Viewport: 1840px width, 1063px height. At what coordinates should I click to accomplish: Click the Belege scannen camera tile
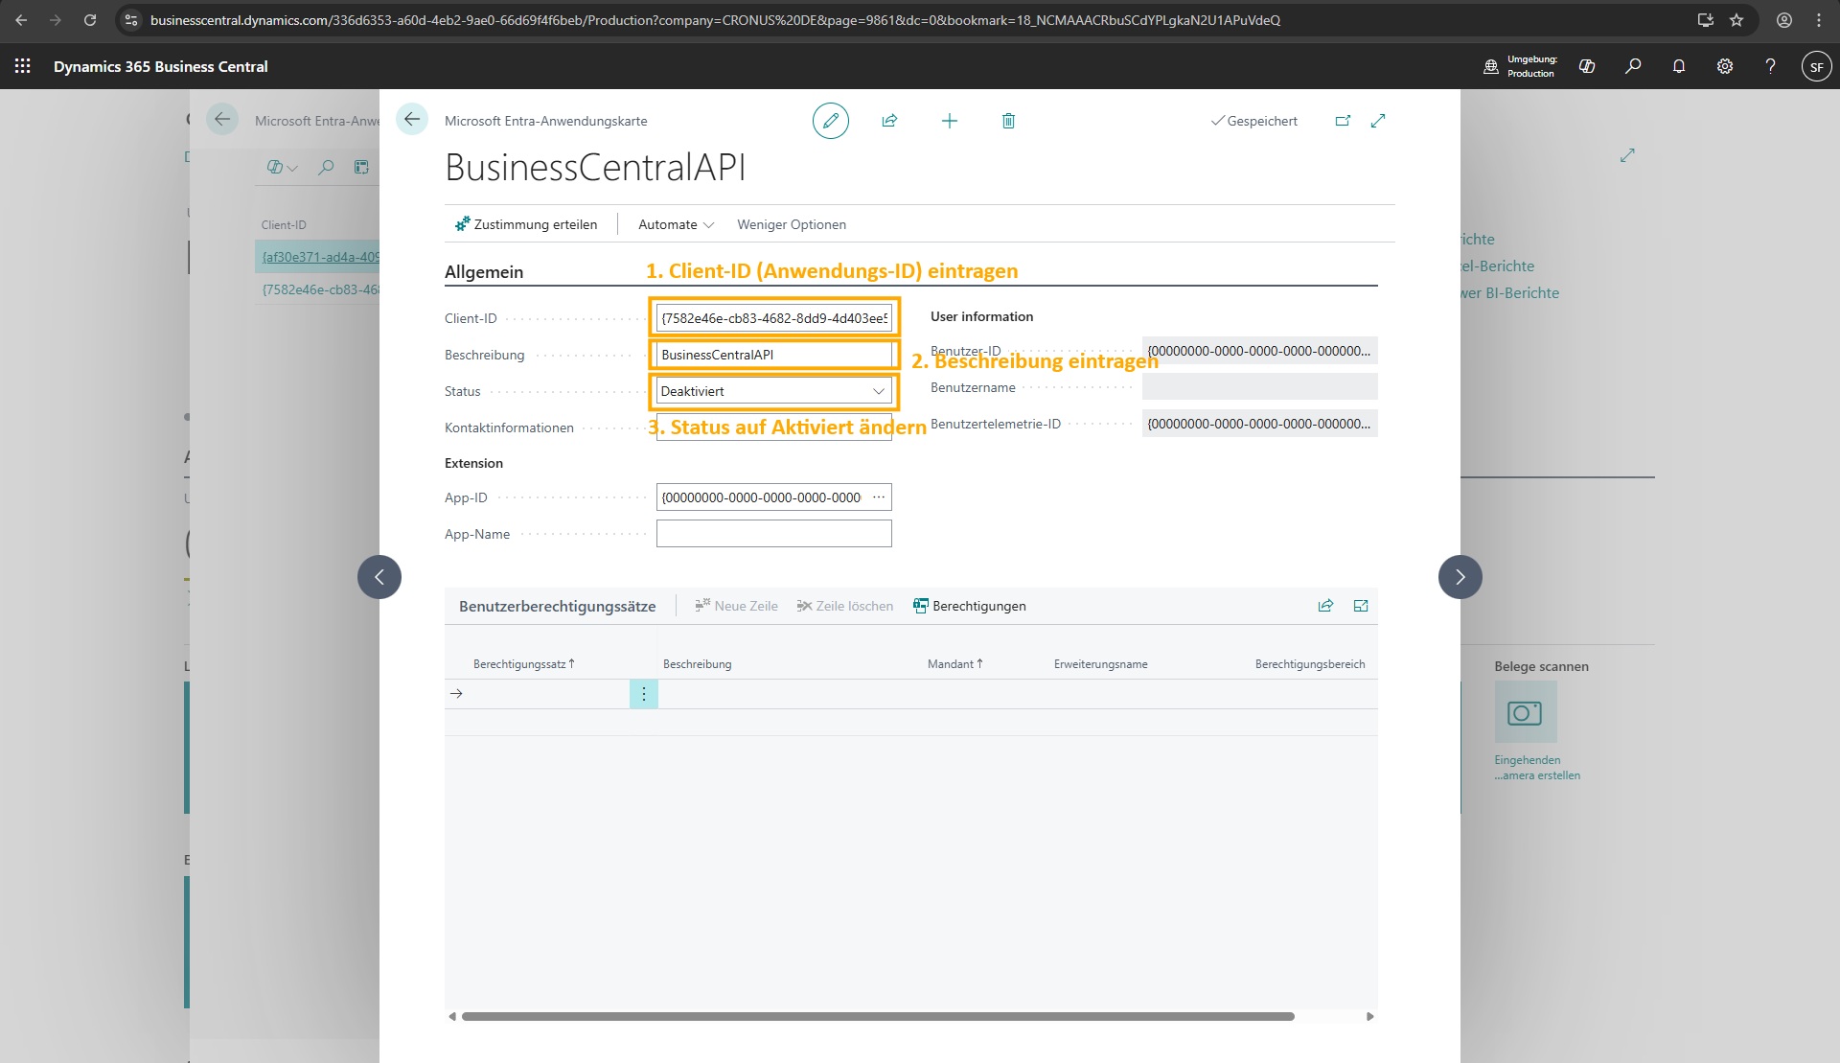1526,712
